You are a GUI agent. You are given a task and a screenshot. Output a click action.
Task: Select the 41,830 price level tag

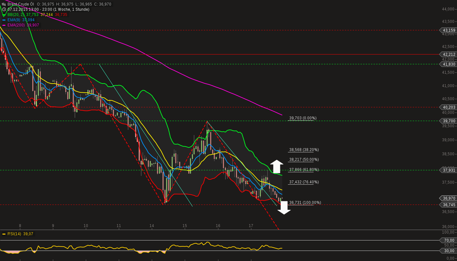pyautogui.click(x=449, y=64)
